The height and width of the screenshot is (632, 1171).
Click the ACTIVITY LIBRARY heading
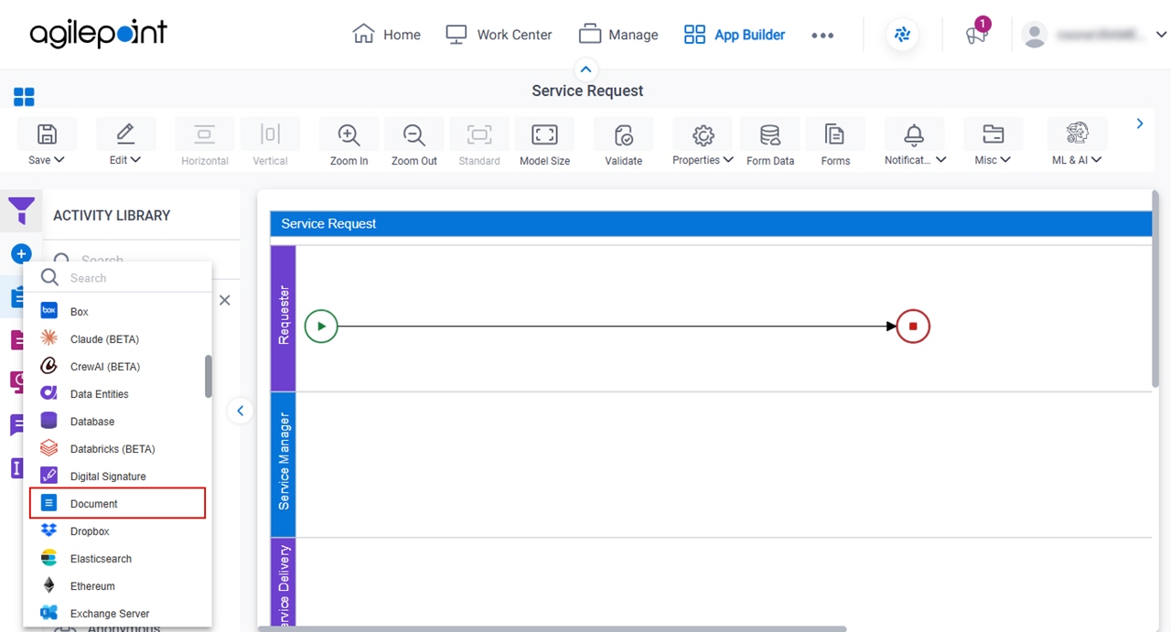tap(112, 215)
